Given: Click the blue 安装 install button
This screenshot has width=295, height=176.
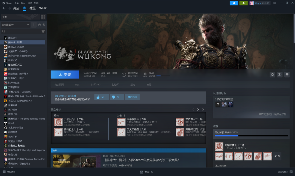Looking at the screenshot, I should (x=65, y=75).
